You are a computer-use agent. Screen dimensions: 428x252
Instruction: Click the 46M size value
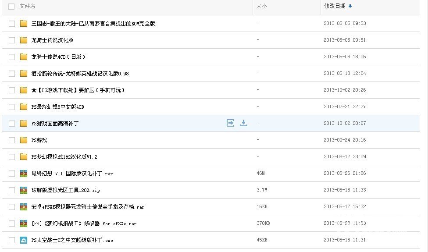[260, 173]
